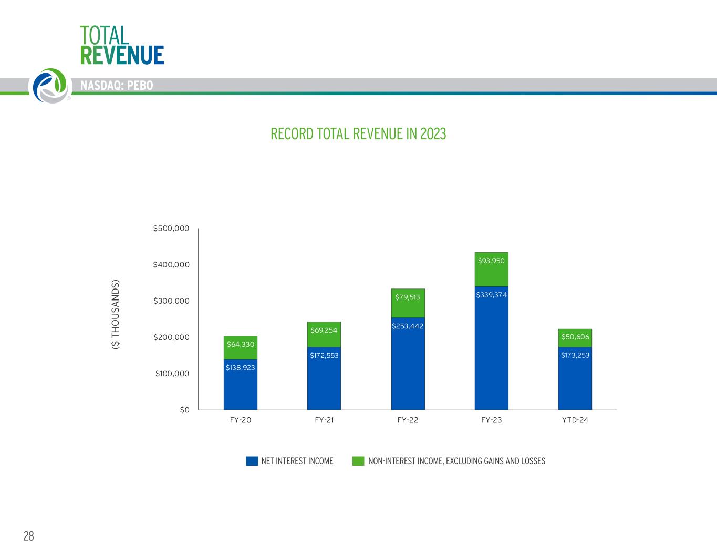Select the YTD-24 green segment labeled $50,606

pyautogui.click(x=575, y=338)
